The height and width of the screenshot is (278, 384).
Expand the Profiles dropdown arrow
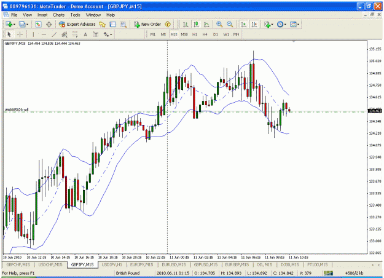(28, 25)
